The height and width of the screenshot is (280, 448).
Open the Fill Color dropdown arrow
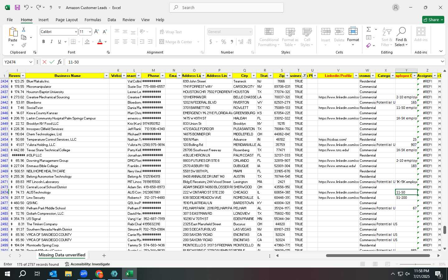click(x=93, y=42)
